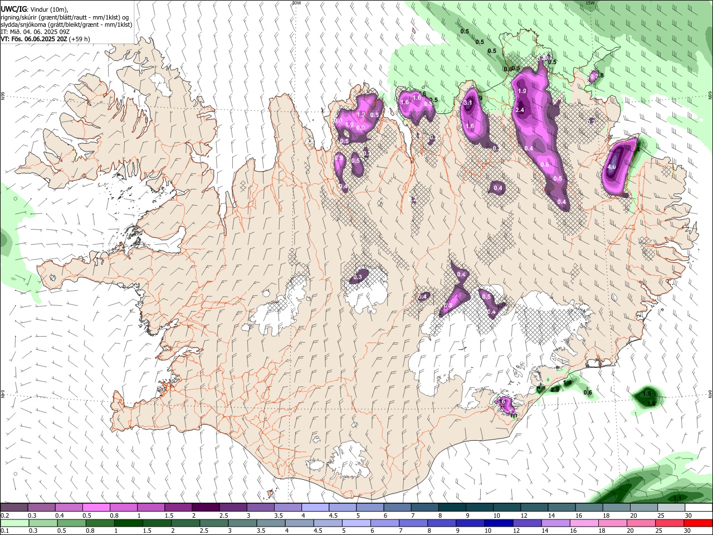713x535 pixels.
Task: Pick rain legend swatch between 20 and 25
Action: coord(642,523)
